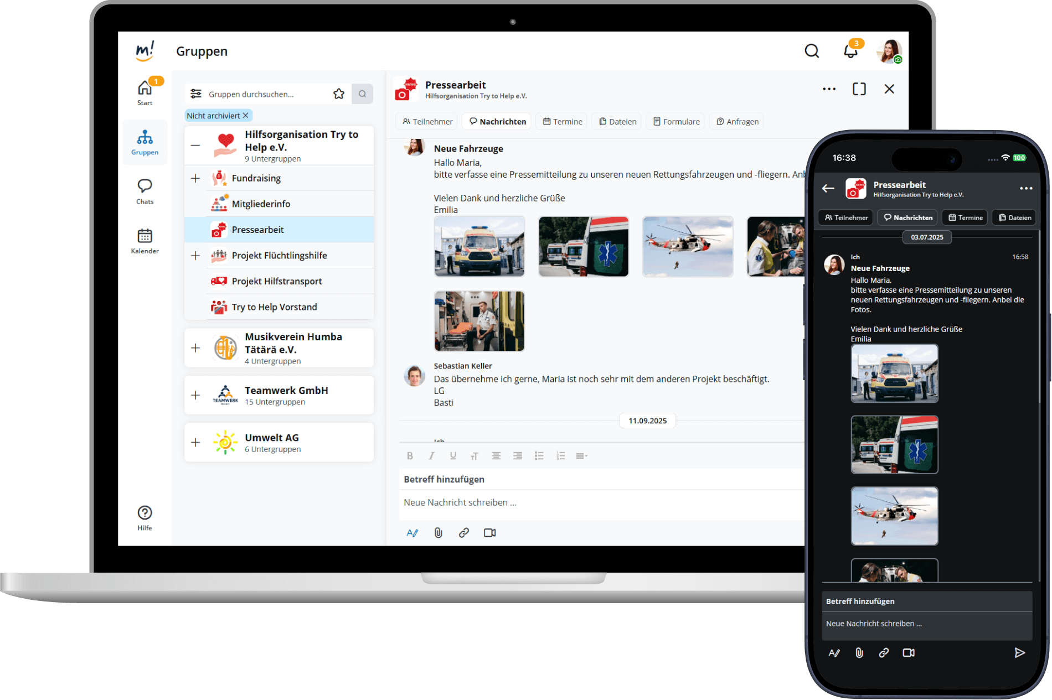Viewport: 1052px width, 700px height.
Task: Open Chats in the left sidebar
Action: point(145,191)
